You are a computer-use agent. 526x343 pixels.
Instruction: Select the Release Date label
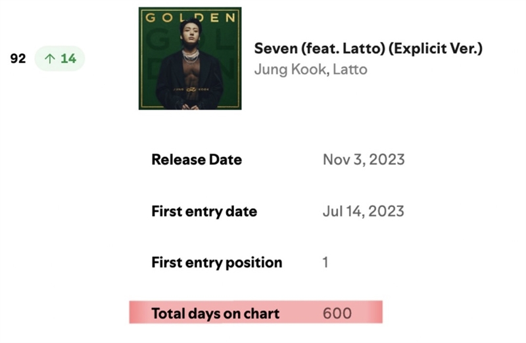tap(197, 160)
